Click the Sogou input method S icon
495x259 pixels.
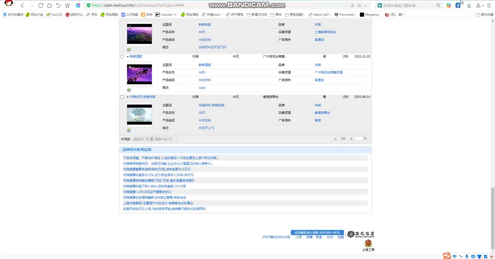click(447, 256)
